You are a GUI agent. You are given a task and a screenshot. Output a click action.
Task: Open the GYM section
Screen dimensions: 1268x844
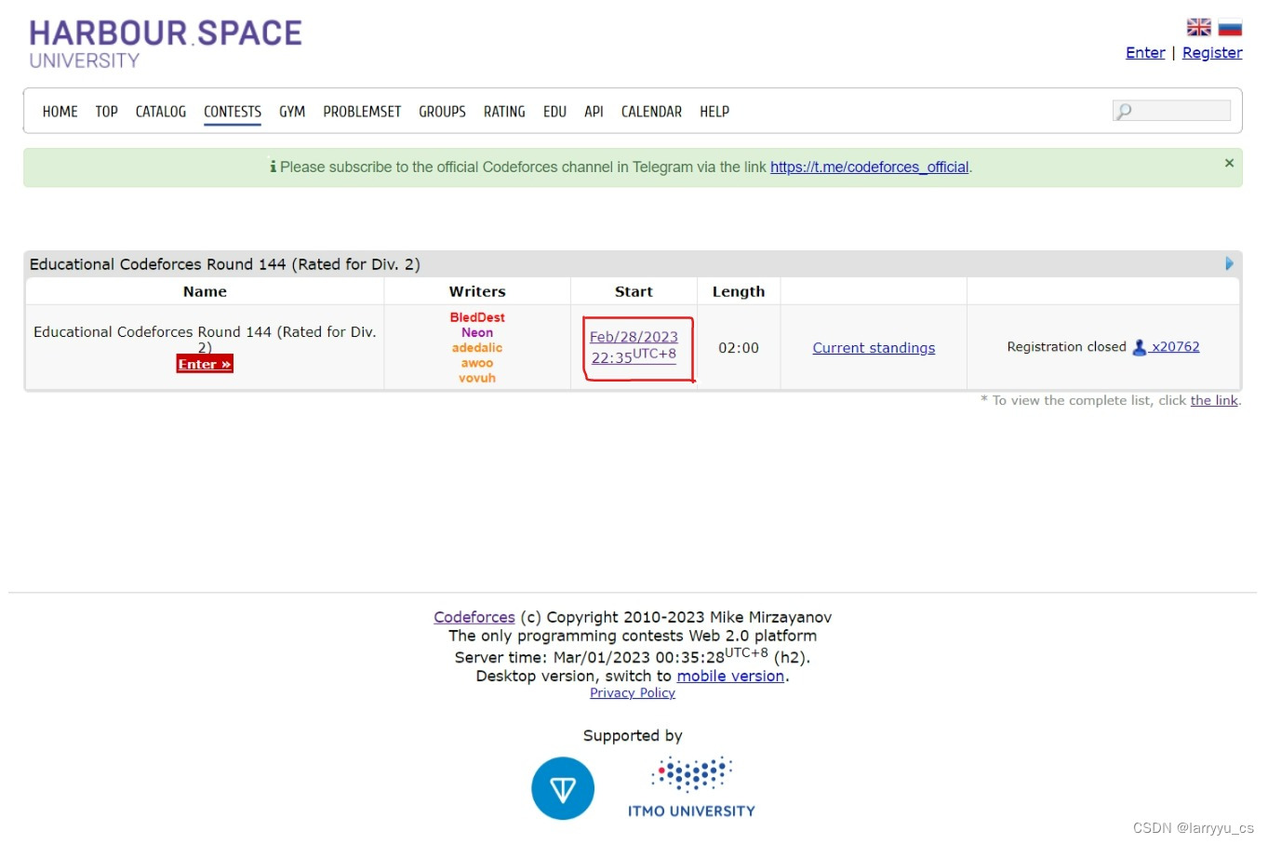click(292, 112)
